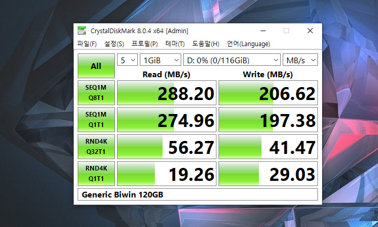Click the 197.38 write result

pos(268,120)
